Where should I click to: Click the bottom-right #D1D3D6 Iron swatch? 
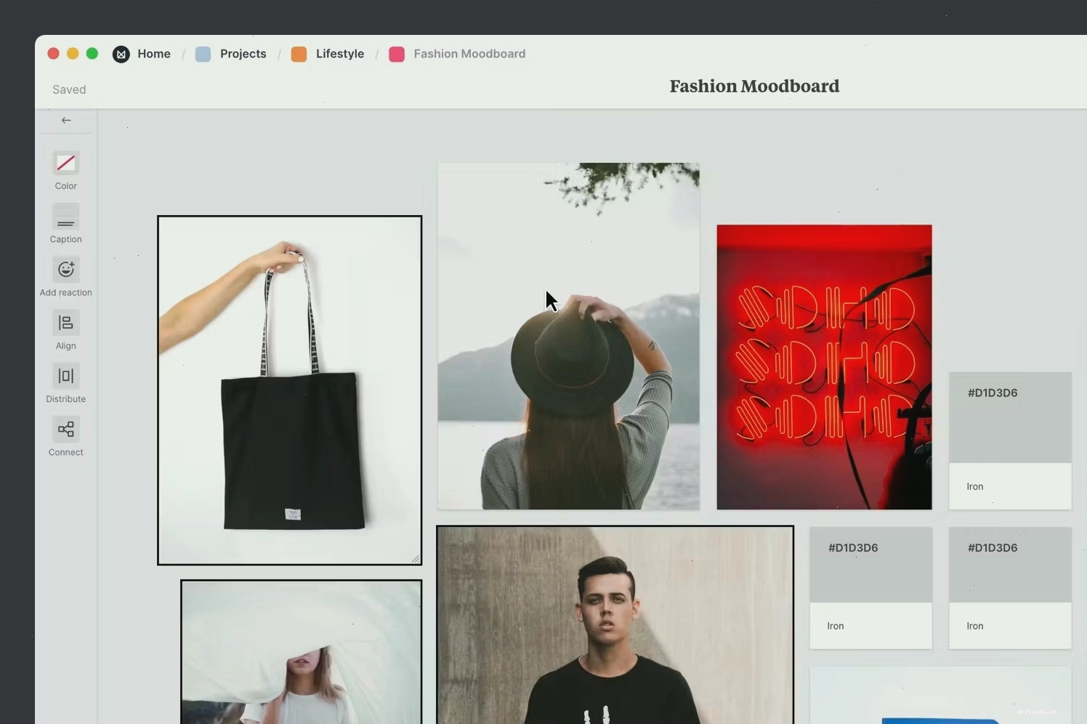1010,588
